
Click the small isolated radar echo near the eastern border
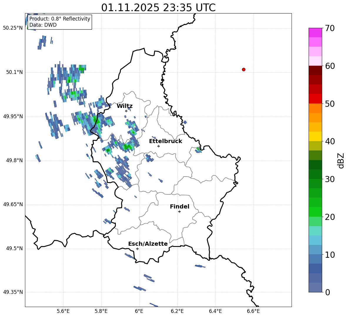(198, 150)
